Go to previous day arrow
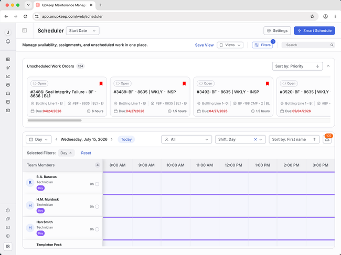The width and height of the screenshot is (341, 255). coord(56,139)
